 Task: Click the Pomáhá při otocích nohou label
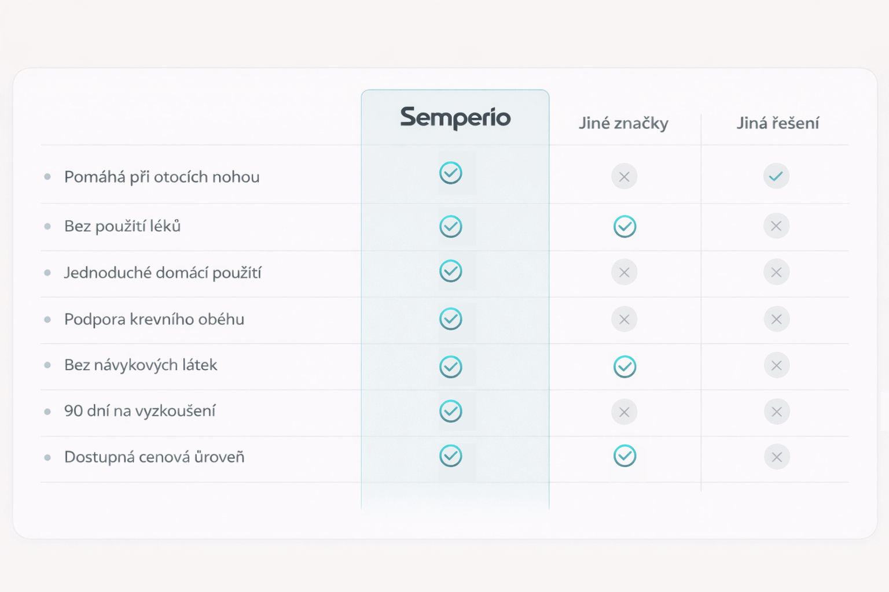[x=161, y=177]
